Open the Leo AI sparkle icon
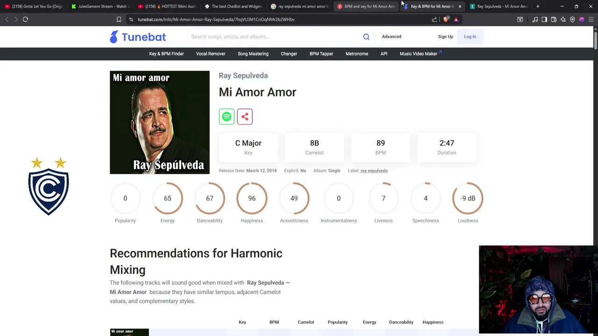Image resolution: width=598 pixels, height=336 pixels. point(563,20)
